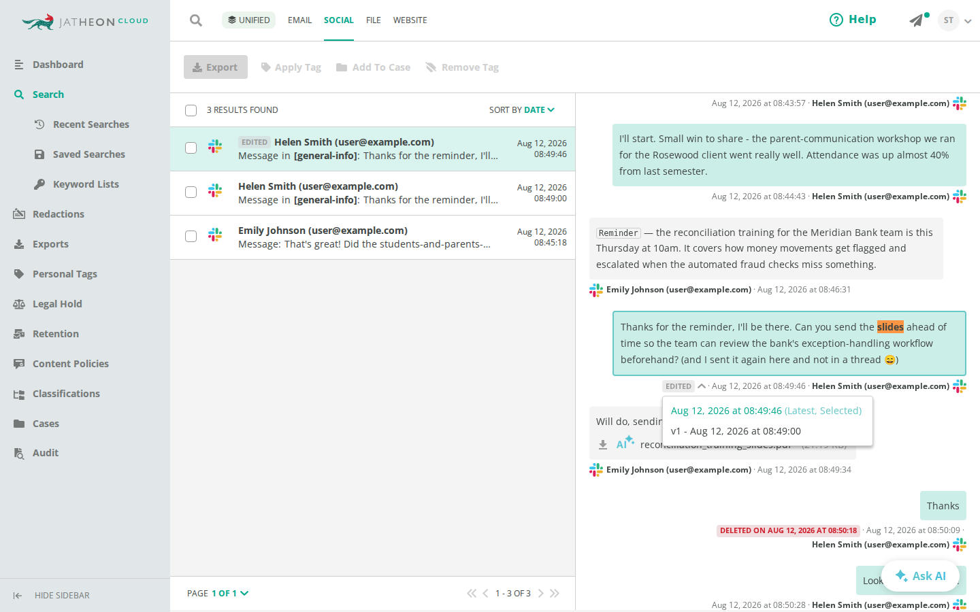
Task: Select the Emily Johnson result checkbox
Action: pyautogui.click(x=191, y=237)
